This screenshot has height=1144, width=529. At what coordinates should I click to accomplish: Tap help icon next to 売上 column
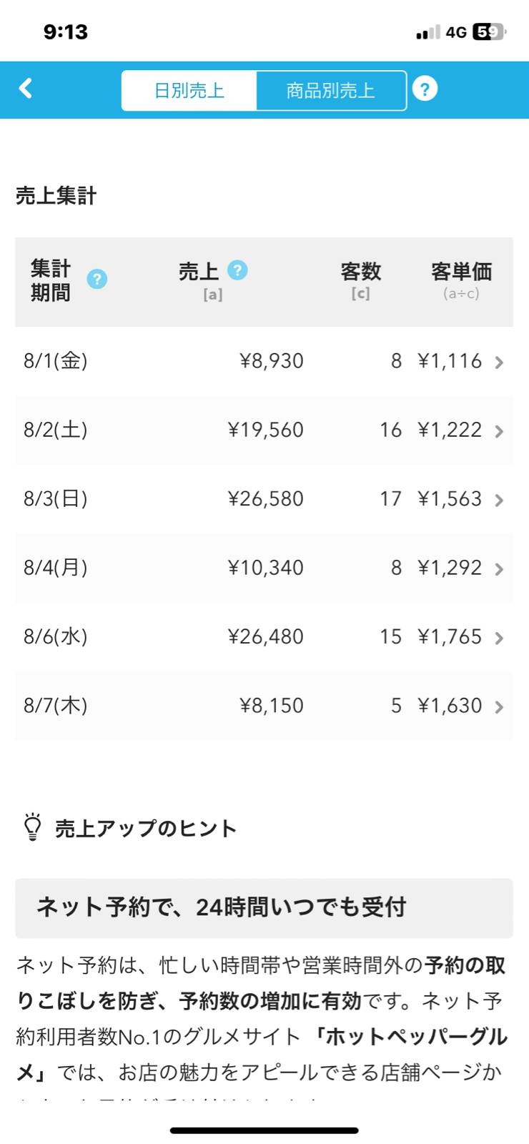coord(237,270)
